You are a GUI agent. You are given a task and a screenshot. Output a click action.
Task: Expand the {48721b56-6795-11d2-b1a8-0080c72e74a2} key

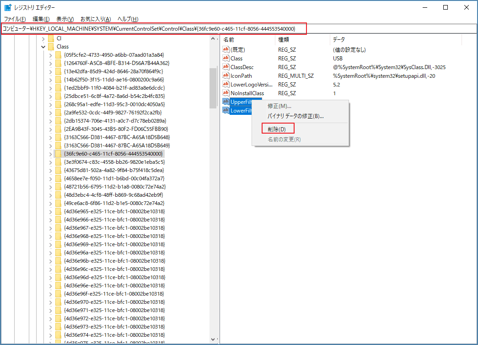click(x=51, y=187)
